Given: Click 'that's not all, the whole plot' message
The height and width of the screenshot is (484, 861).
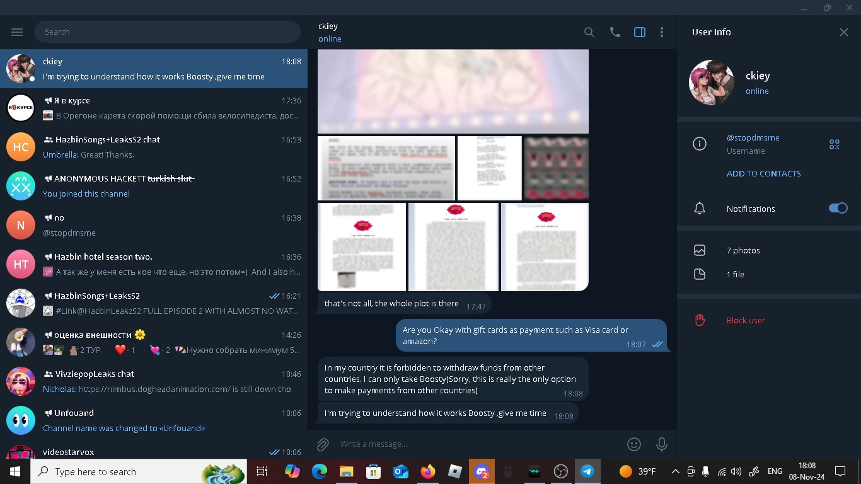Looking at the screenshot, I should pos(404,304).
